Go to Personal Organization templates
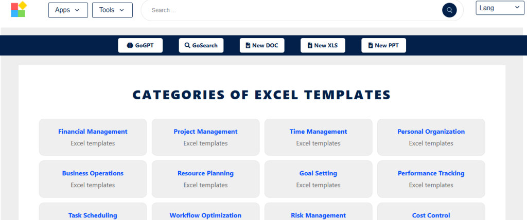This screenshot has width=527, height=220. pyautogui.click(x=431, y=137)
